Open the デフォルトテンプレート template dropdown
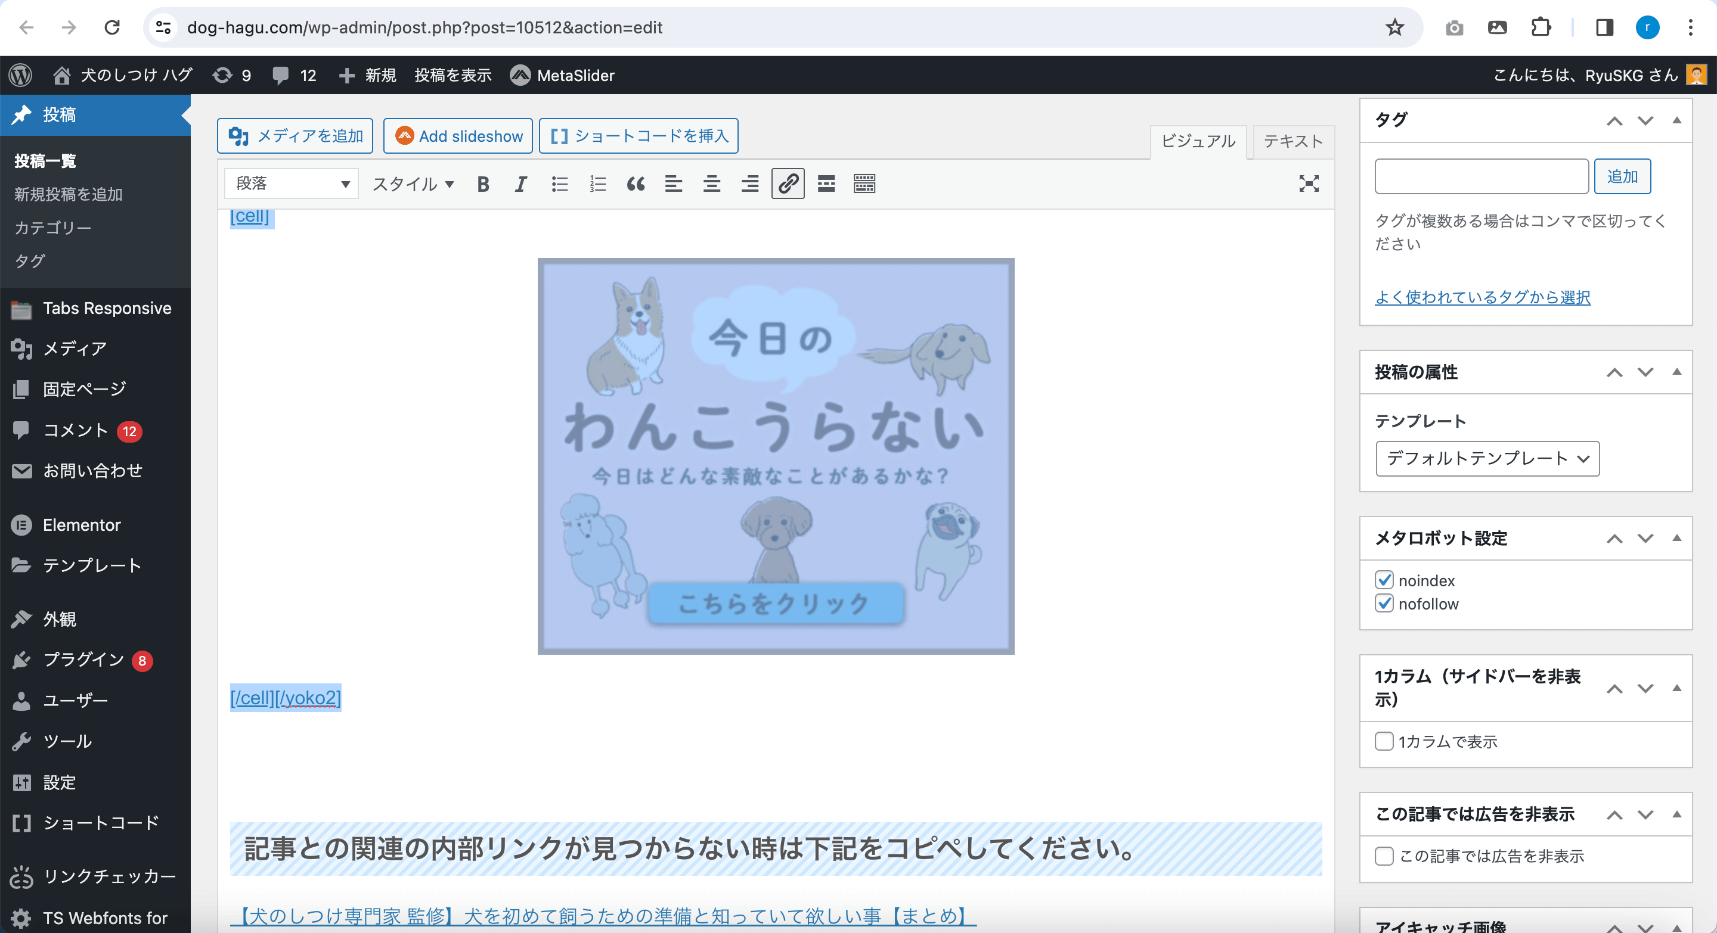Image resolution: width=1717 pixels, height=933 pixels. [x=1487, y=458]
